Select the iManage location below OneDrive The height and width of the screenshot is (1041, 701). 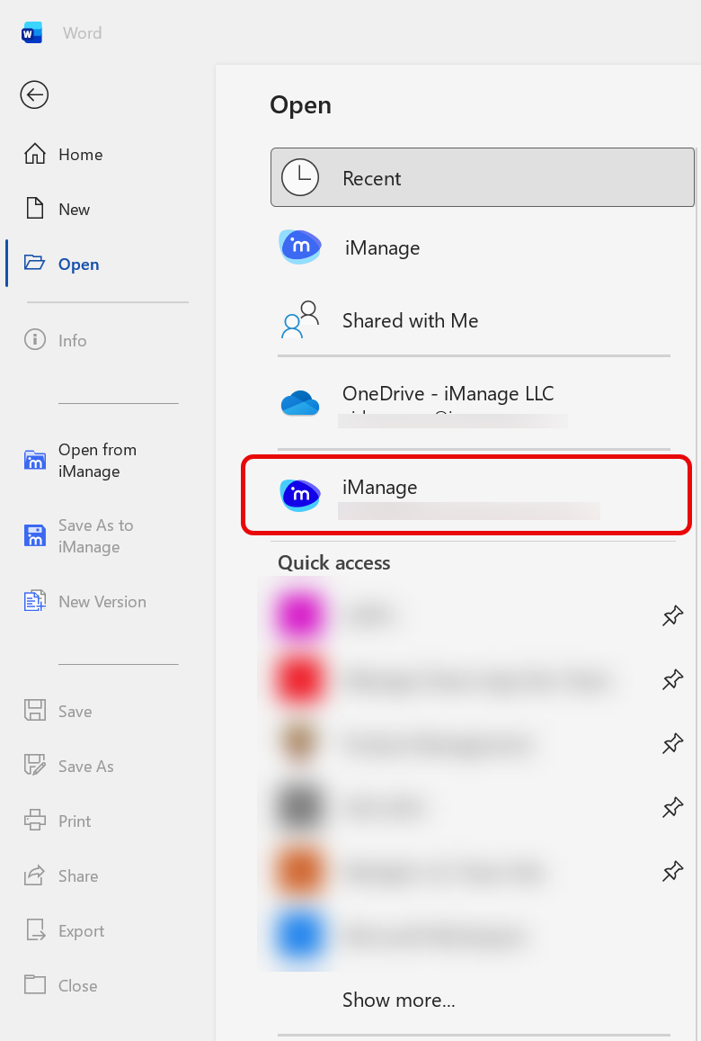[x=467, y=495]
